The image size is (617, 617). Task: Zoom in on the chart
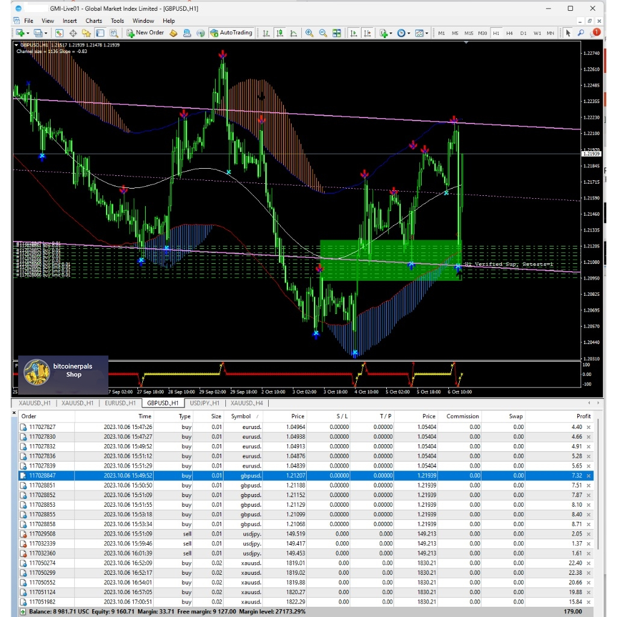(309, 33)
